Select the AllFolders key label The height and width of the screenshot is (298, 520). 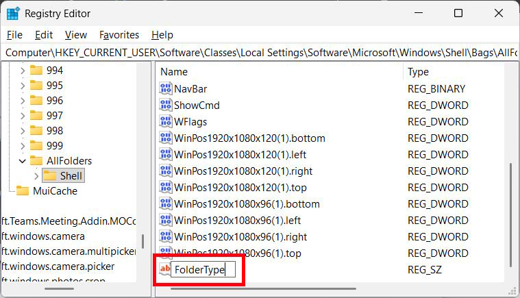69,161
